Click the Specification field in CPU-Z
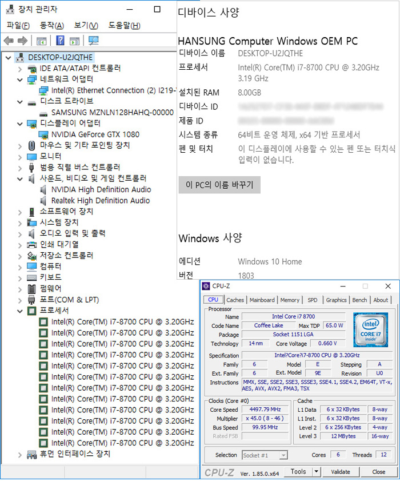 pos(317,355)
